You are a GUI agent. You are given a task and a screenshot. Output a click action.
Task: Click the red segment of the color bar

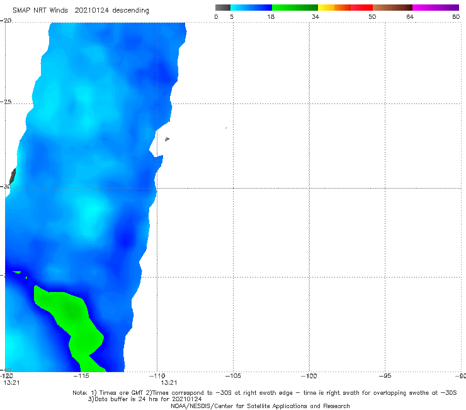point(361,8)
